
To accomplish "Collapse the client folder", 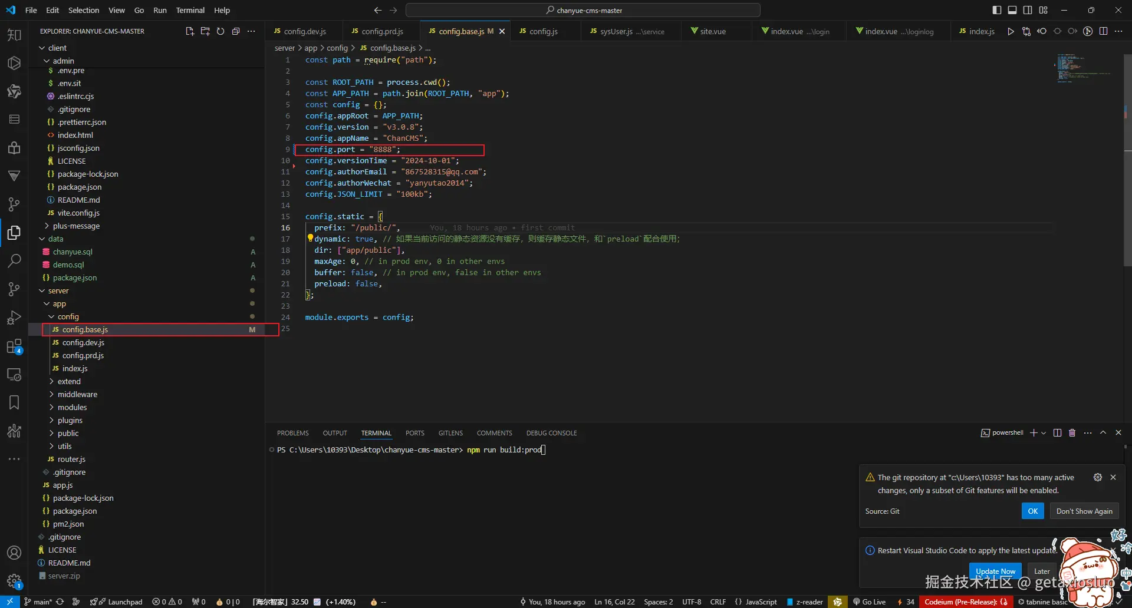I will tap(42, 48).
